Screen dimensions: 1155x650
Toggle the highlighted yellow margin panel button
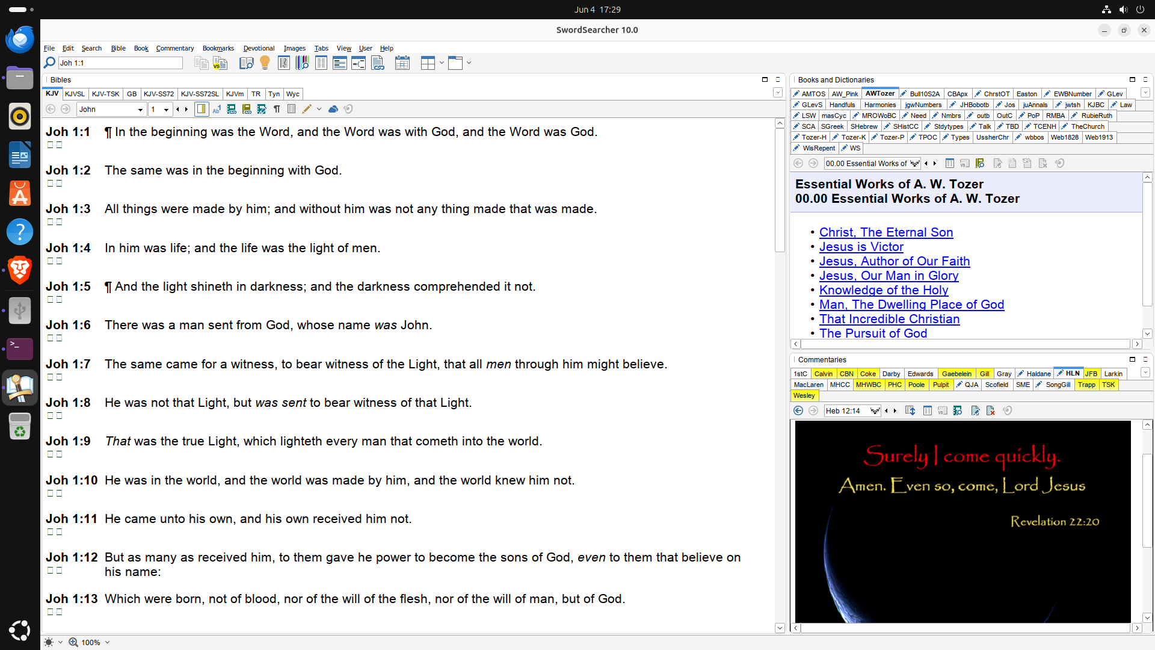[x=202, y=109]
